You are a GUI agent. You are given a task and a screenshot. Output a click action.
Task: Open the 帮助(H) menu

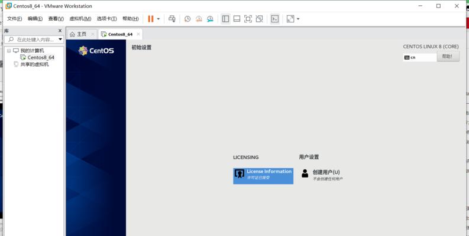pyautogui.click(x=131, y=19)
